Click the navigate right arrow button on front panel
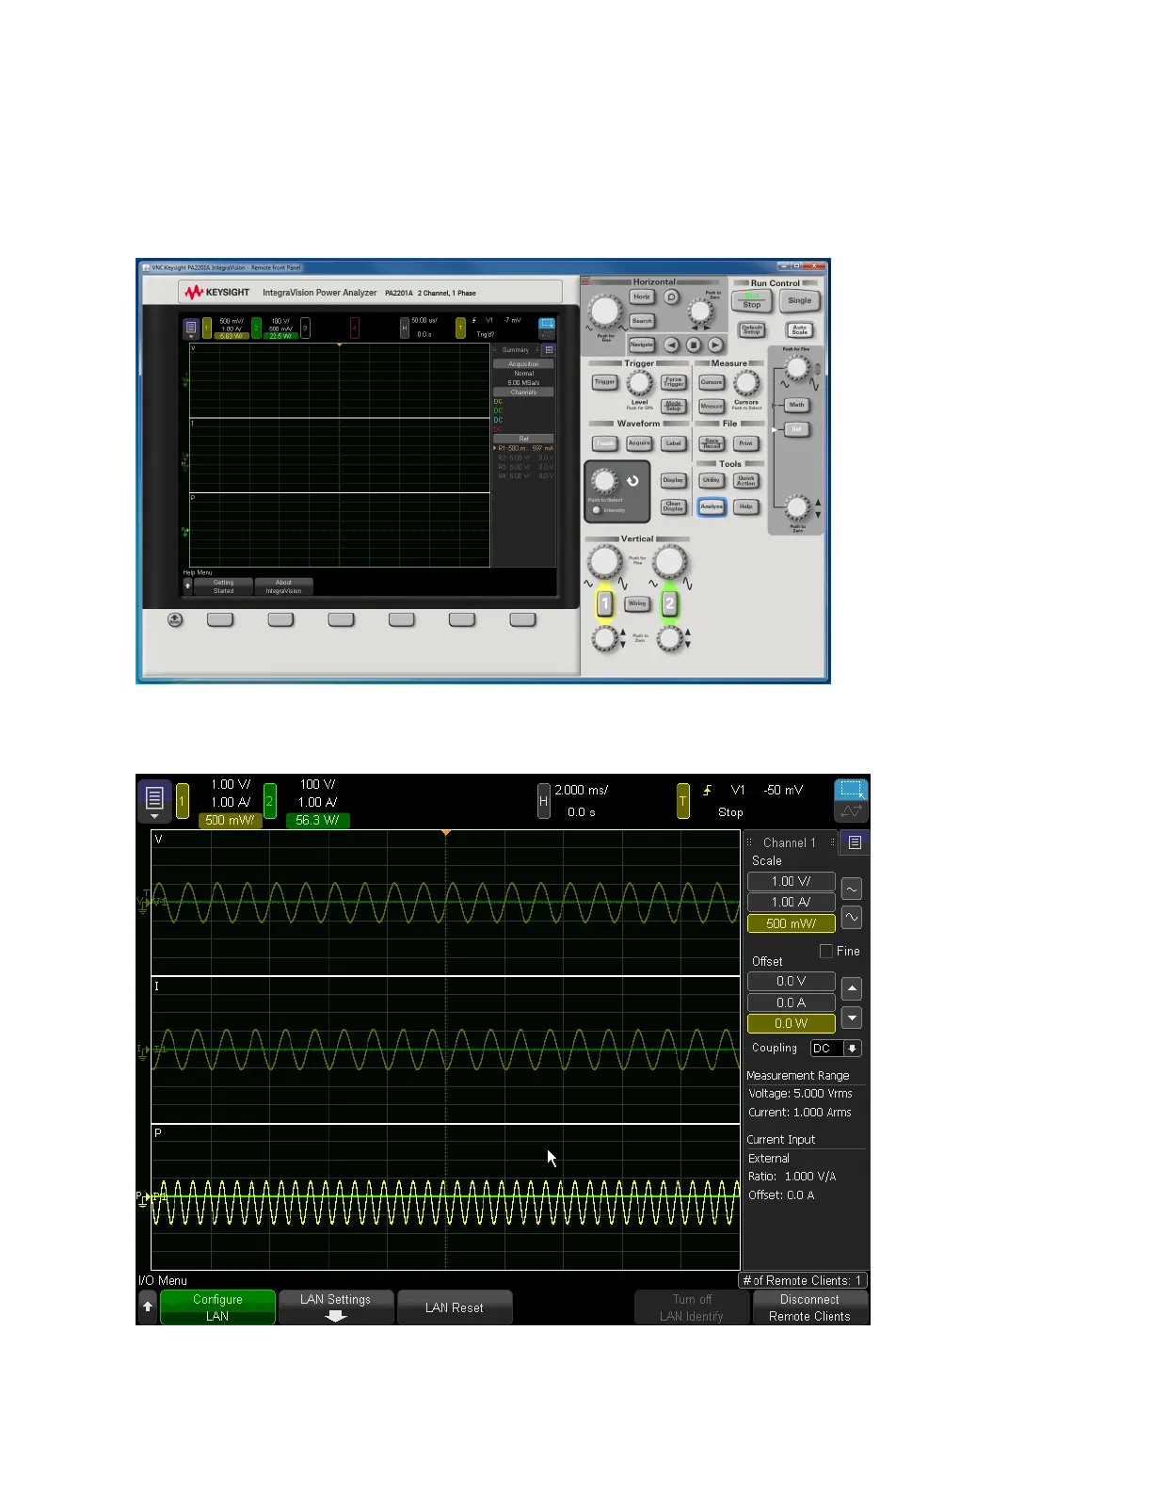Screen dimensions: 1152x1491 715,345
